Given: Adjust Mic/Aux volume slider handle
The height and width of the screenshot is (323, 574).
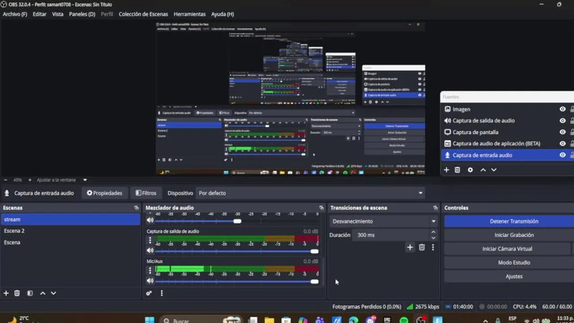Looking at the screenshot, I should (314, 281).
